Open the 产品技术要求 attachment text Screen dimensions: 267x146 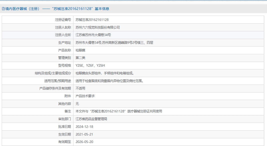(85, 96)
